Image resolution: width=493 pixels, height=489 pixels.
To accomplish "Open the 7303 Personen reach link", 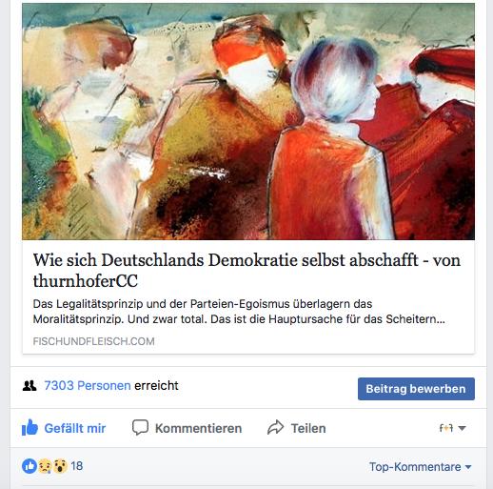I will click(88, 385).
